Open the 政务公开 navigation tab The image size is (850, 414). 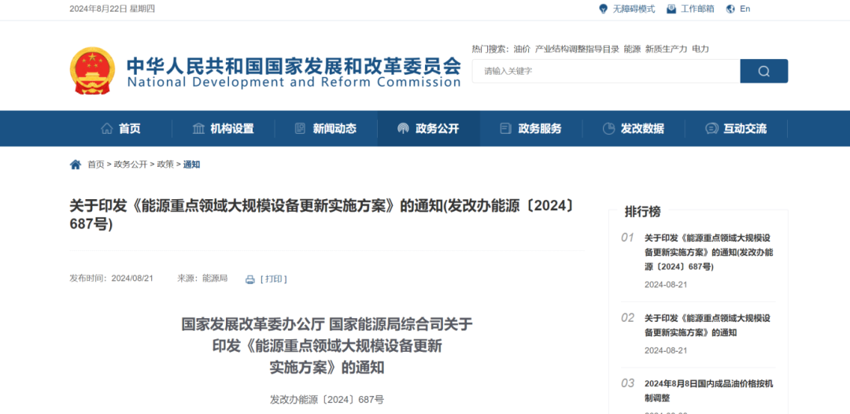tap(429, 128)
